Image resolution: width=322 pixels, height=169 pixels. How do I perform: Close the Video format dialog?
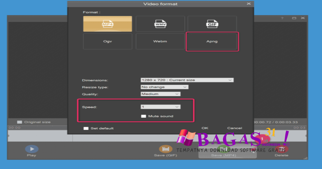[249, 4]
